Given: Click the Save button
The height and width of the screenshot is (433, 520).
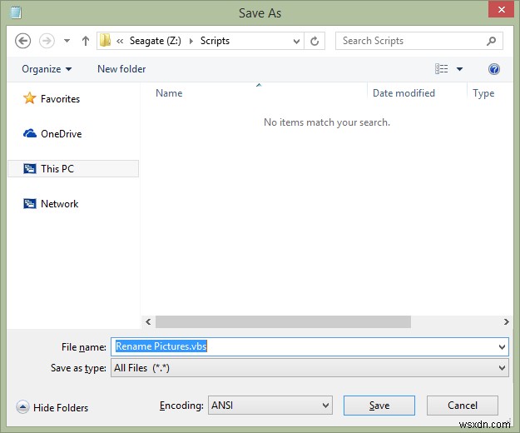Looking at the screenshot, I should pos(379,406).
